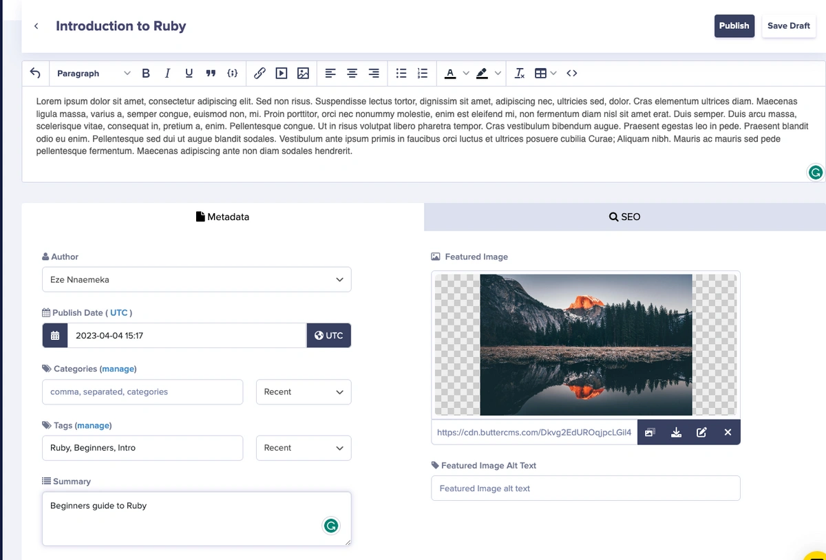826x560 pixels.
Task: Create a numbered list
Action: click(x=423, y=73)
